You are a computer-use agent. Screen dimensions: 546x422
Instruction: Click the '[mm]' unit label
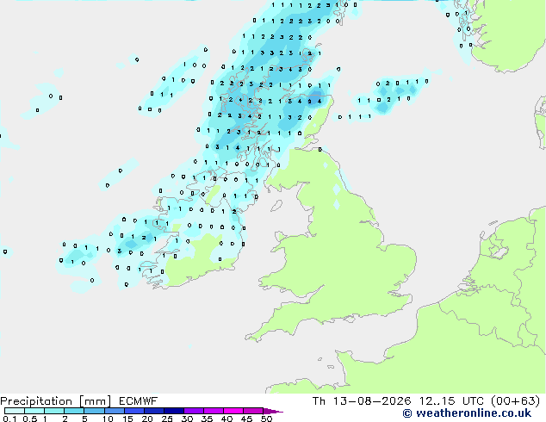[x=95, y=401]
